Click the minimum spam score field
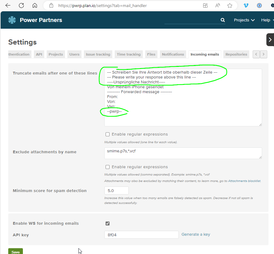This screenshot has height=254, width=274. coord(116,191)
